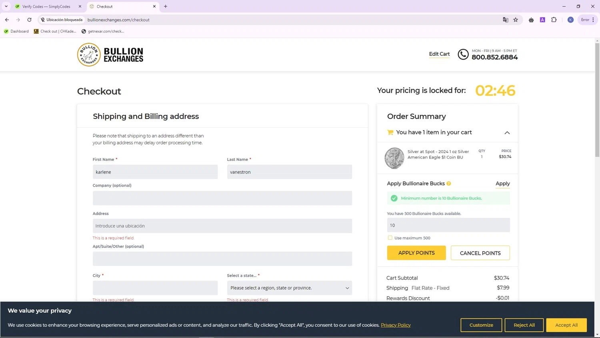This screenshot has width=600, height=338.
Task: Close the Checkout tab
Action: click(x=154, y=6)
